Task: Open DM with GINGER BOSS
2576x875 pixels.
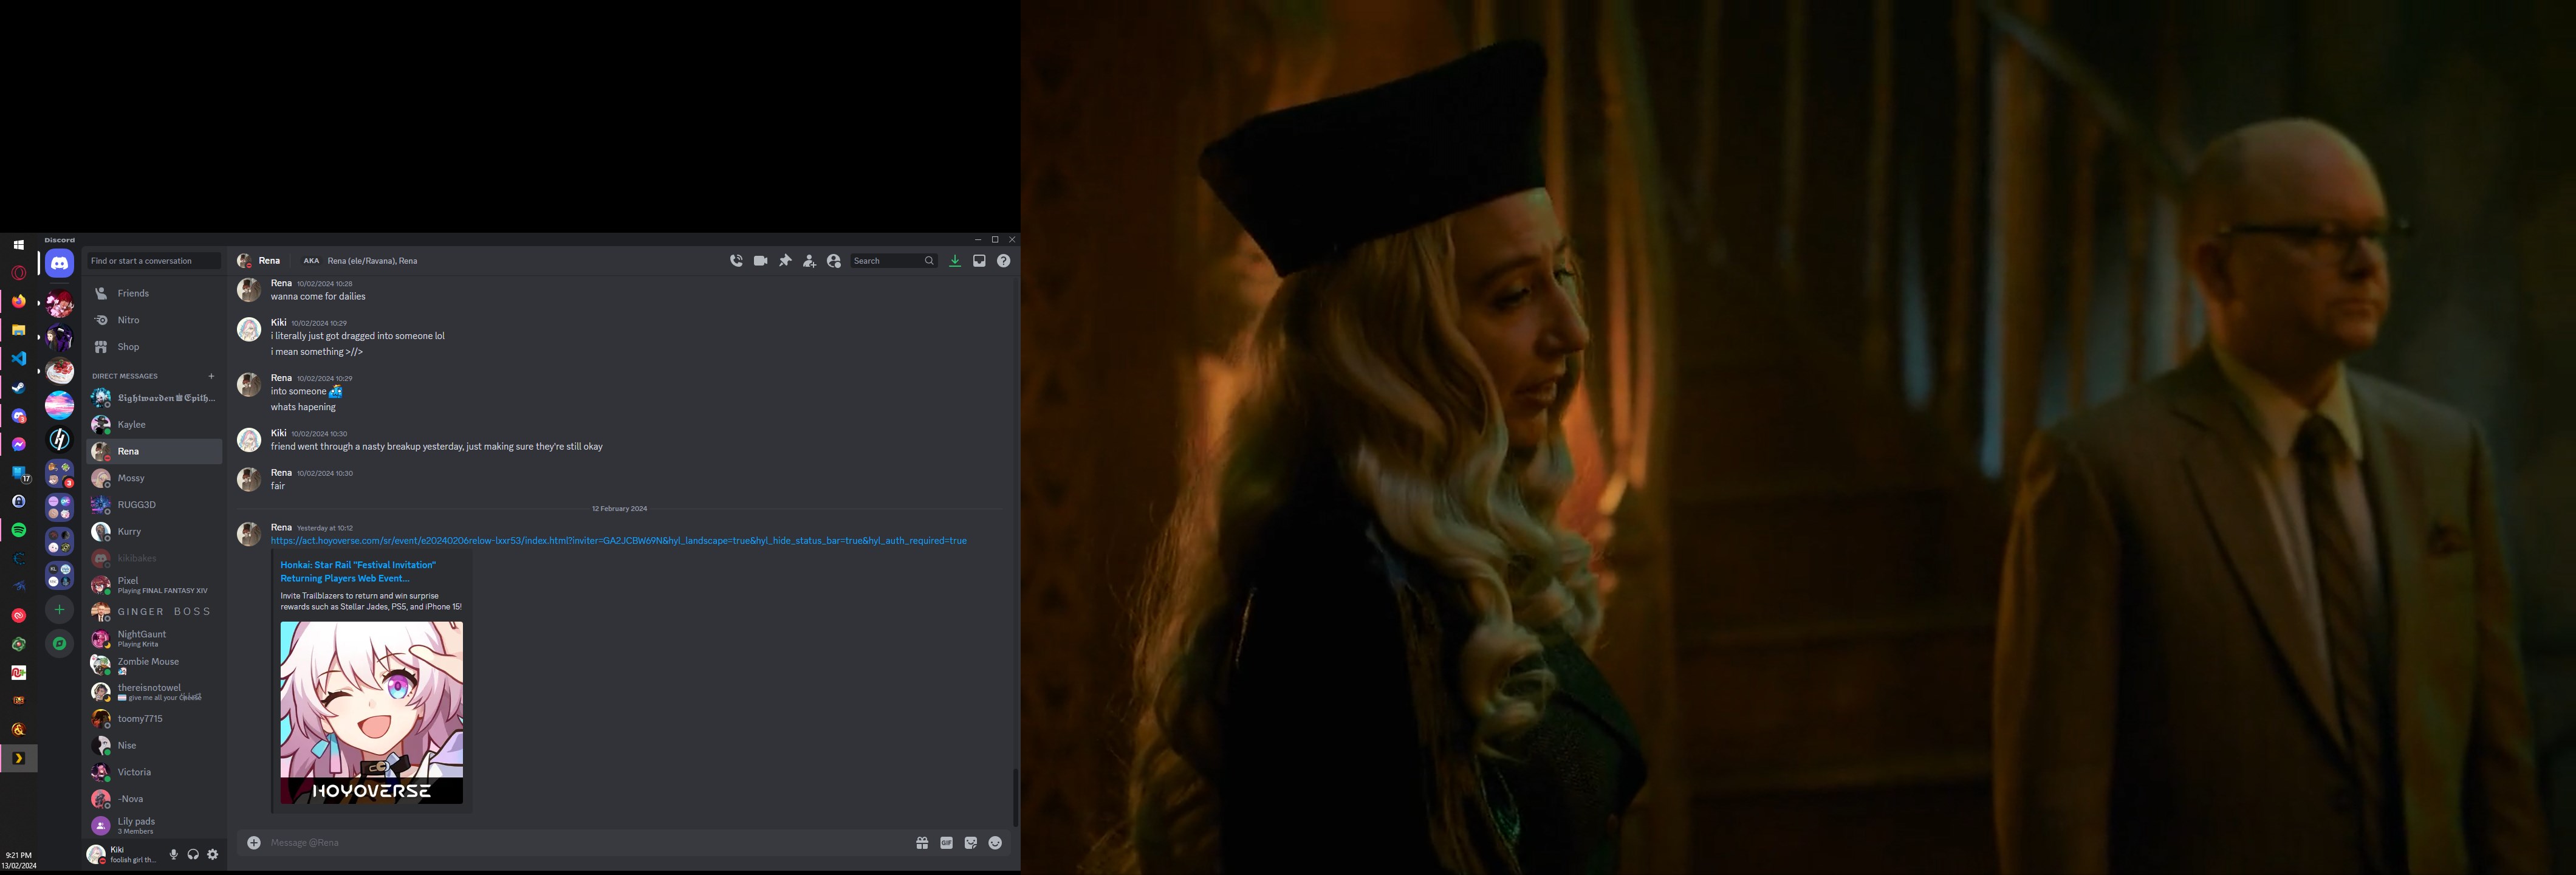Action: (154, 612)
